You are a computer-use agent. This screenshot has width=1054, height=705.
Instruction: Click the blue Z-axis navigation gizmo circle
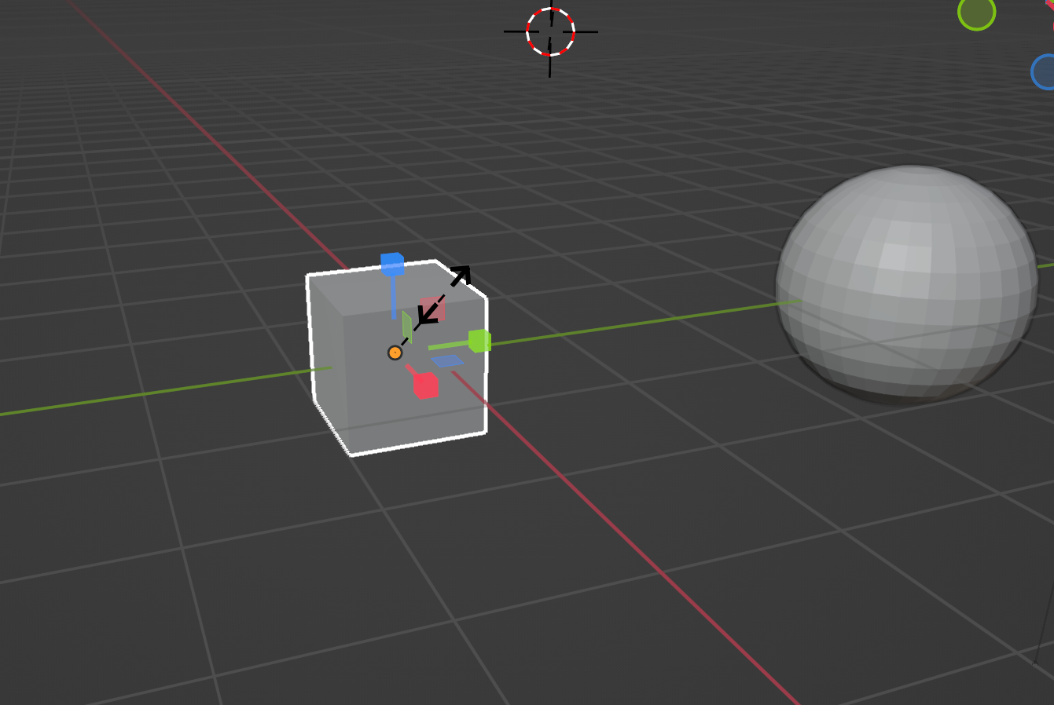tap(1044, 72)
